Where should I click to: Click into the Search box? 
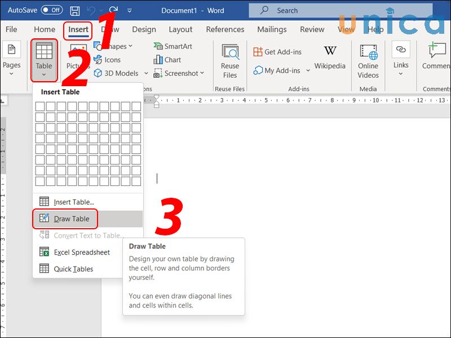(341, 11)
